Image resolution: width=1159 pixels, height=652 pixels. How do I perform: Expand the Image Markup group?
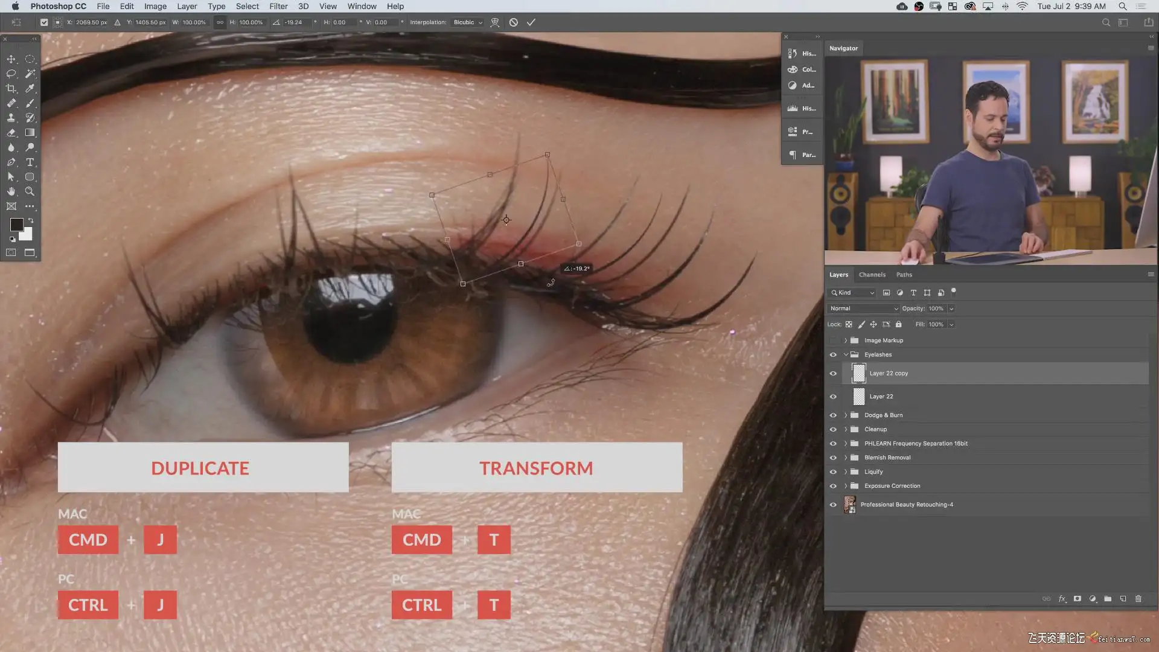point(846,340)
